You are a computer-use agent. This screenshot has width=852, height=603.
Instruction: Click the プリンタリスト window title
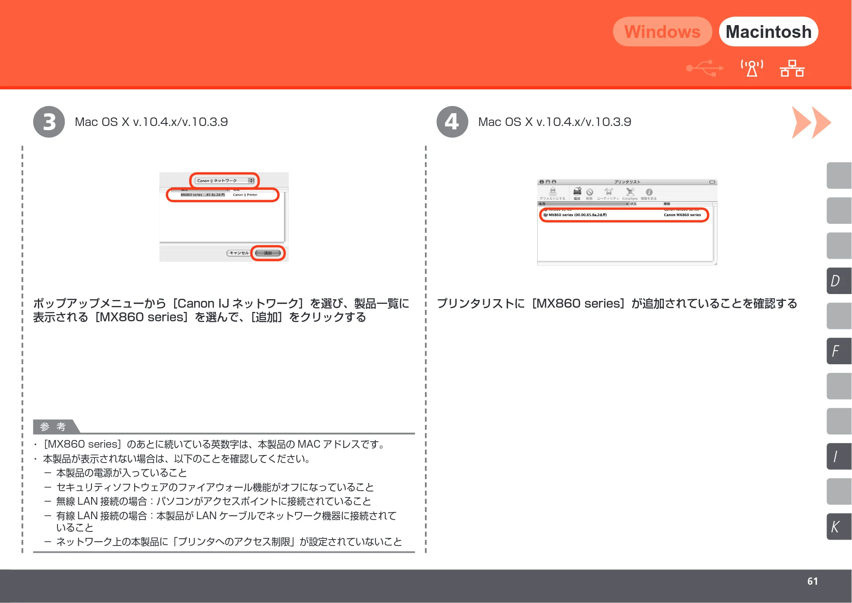(x=627, y=182)
